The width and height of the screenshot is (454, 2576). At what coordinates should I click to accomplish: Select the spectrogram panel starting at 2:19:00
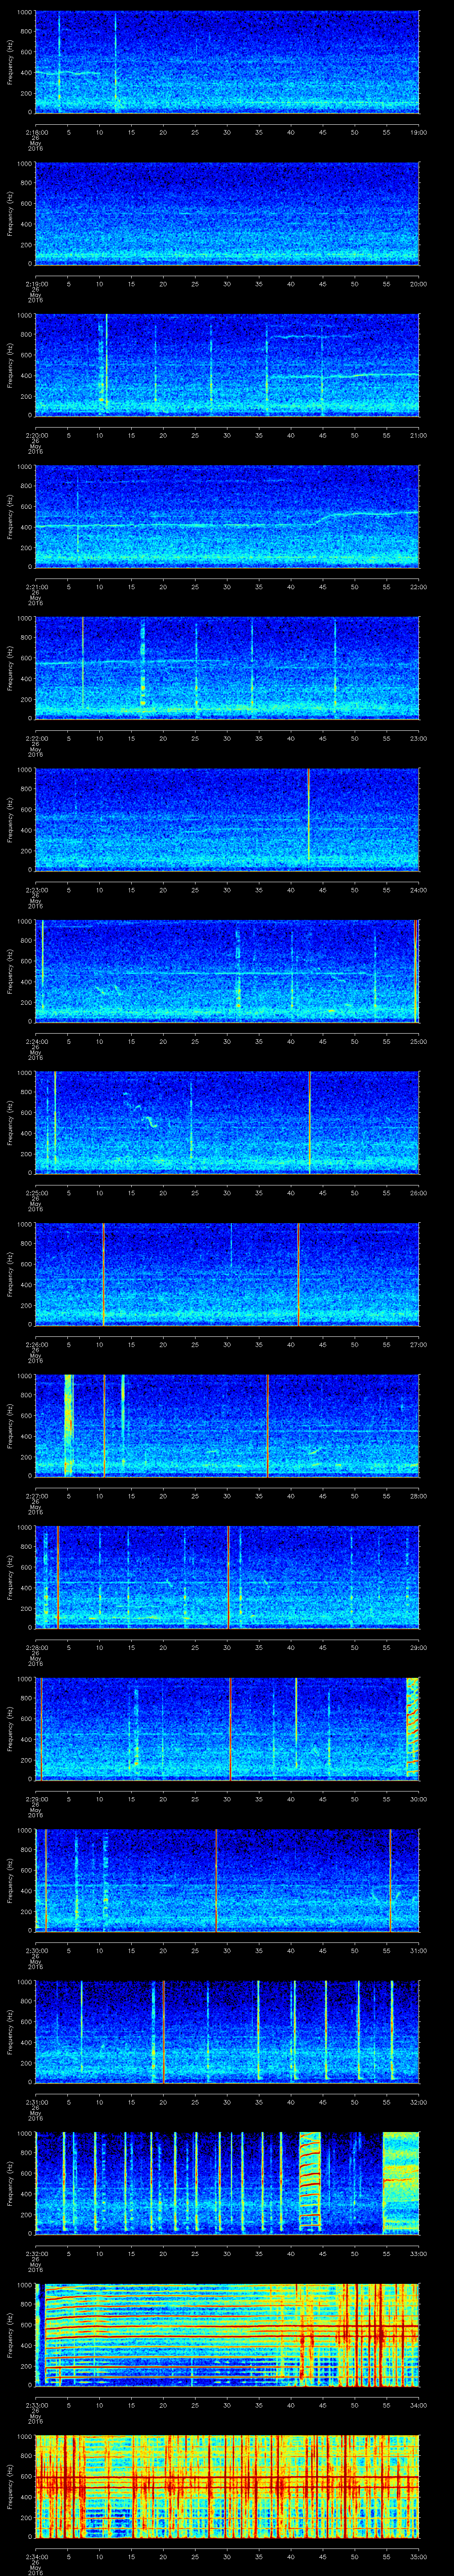coord(227,213)
